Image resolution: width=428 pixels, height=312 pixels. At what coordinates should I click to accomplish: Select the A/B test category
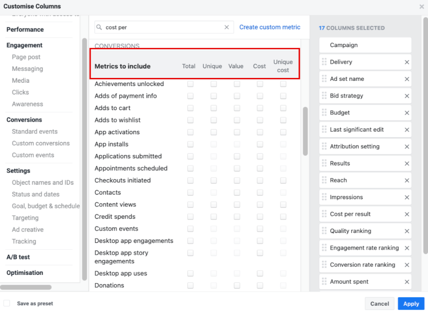[x=18, y=257]
